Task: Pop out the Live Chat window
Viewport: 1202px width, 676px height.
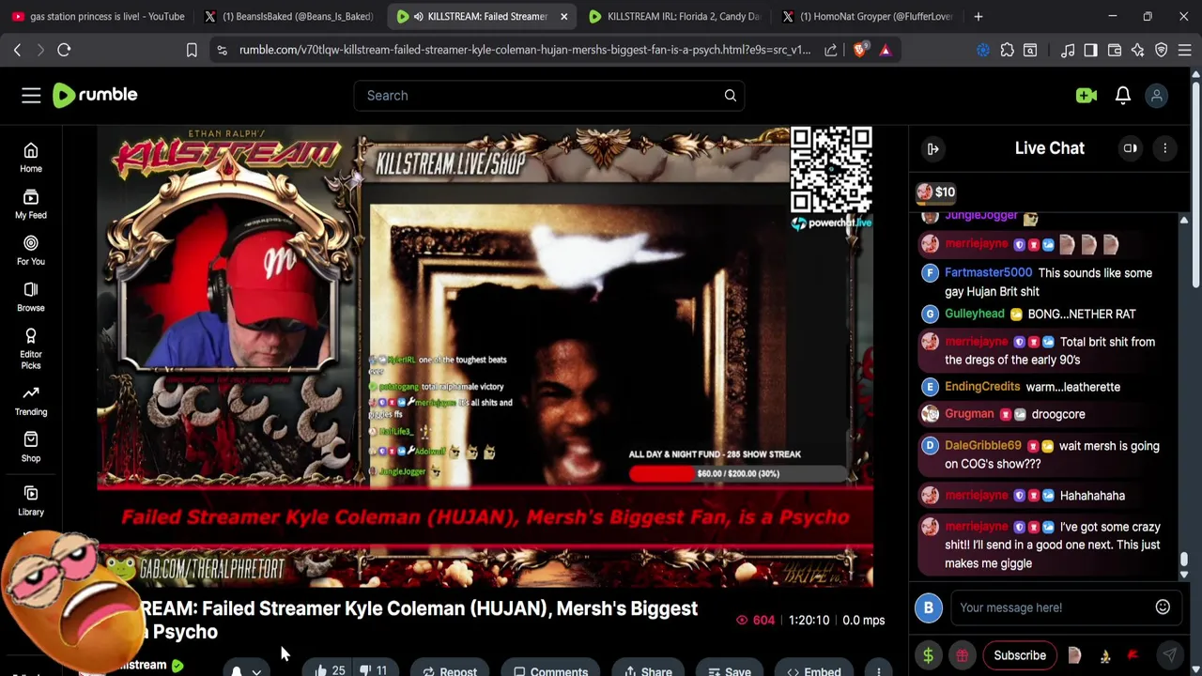Action: click(x=1131, y=148)
